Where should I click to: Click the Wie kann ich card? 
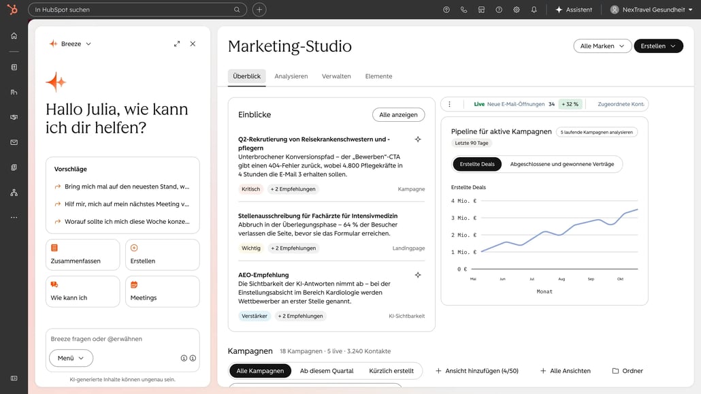click(83, 291)
